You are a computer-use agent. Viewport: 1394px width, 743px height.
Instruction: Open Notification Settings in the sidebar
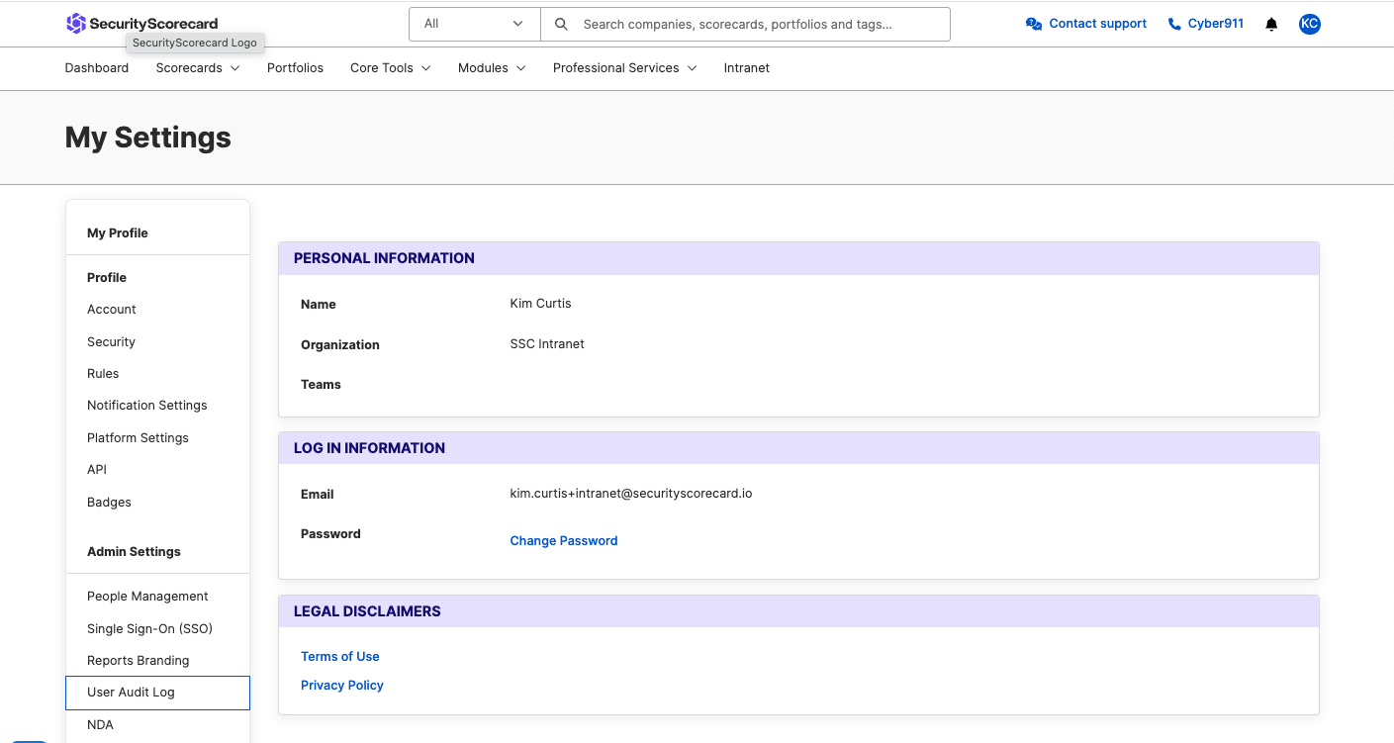pyautogui.click(x=147, y=406)
